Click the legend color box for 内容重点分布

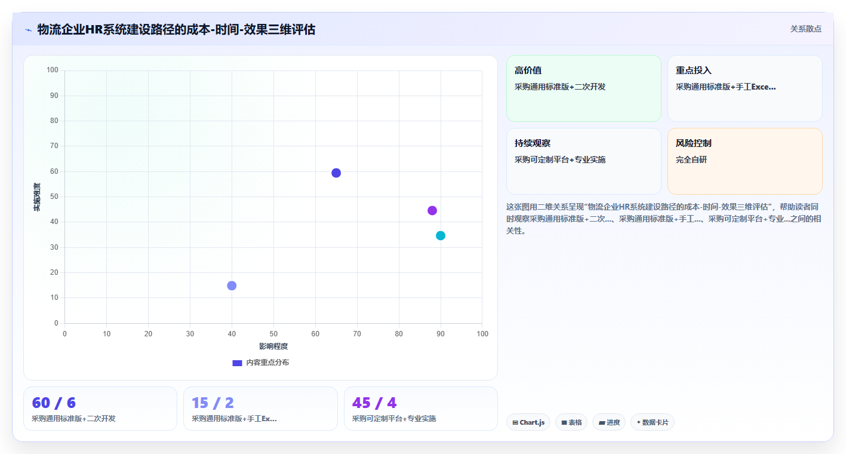(237, 363)
